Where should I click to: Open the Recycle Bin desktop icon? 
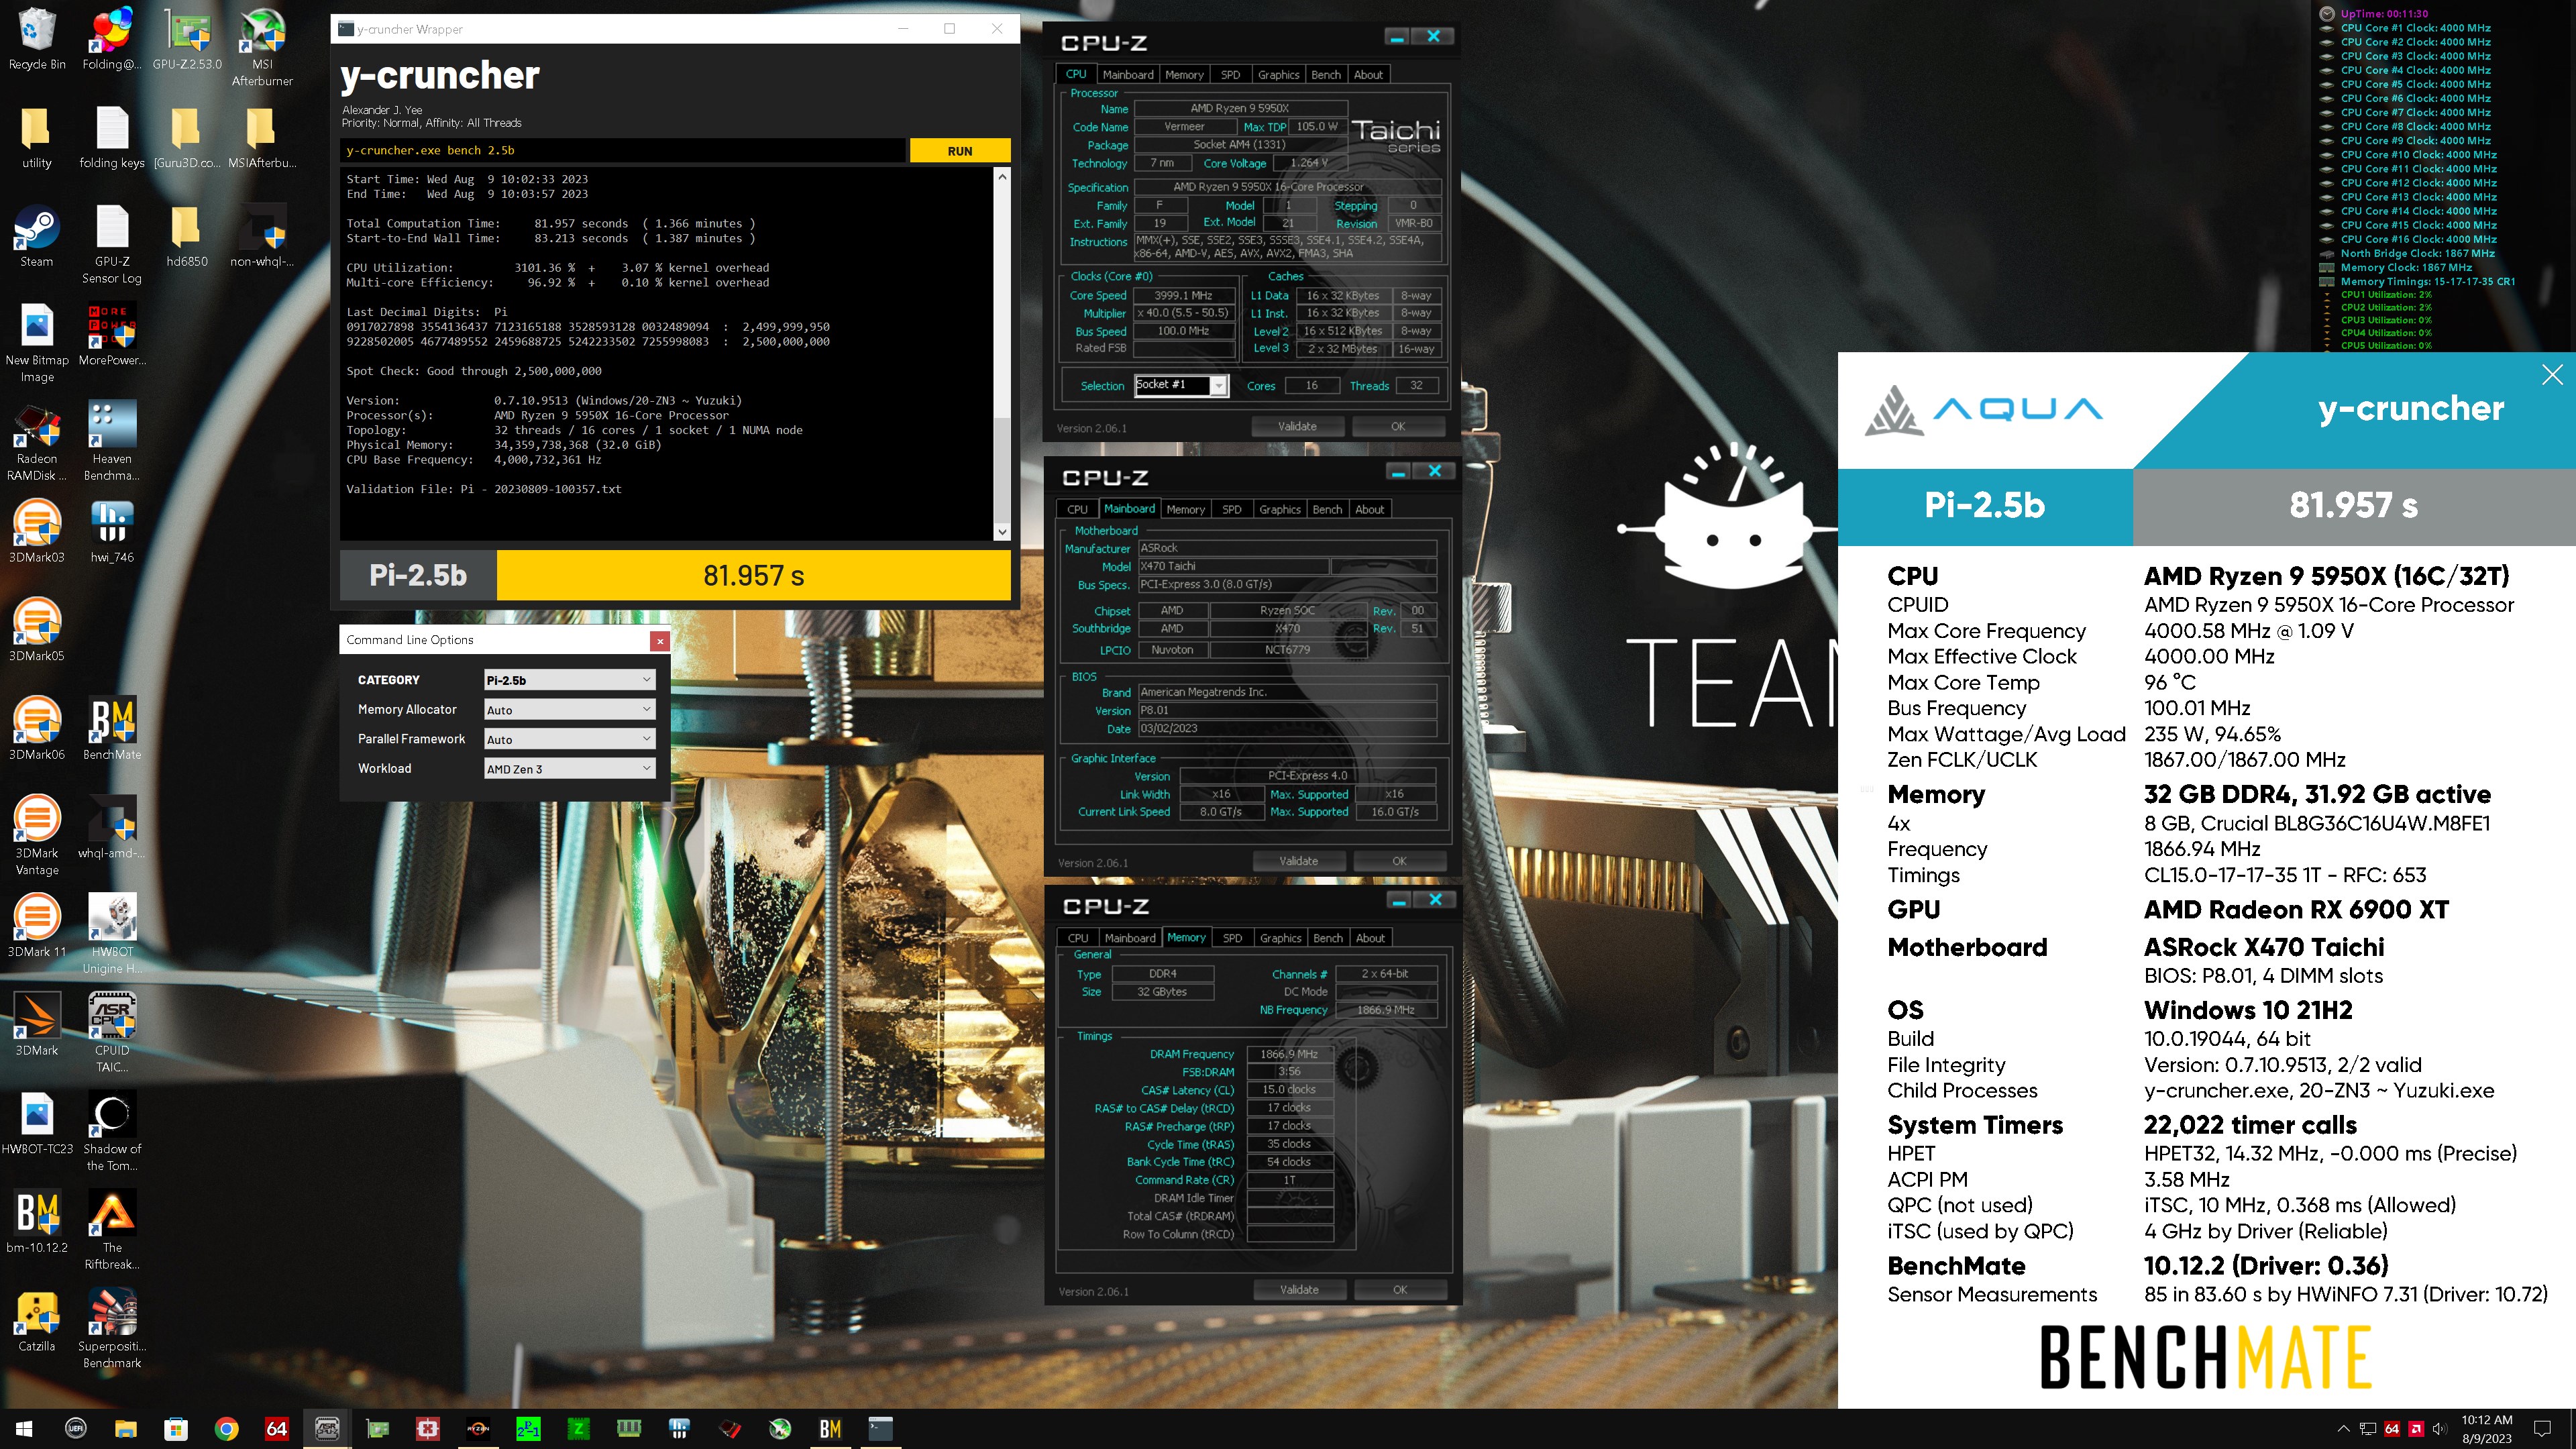click(x=37, y=39)
